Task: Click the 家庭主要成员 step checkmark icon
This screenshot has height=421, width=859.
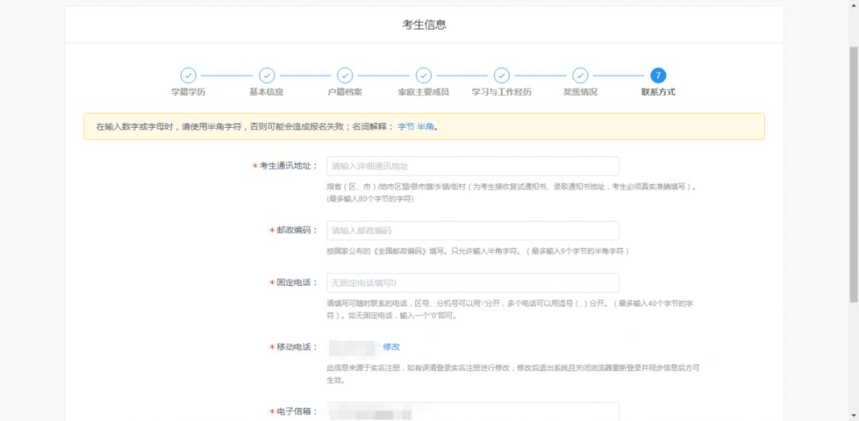Action: 423,75
